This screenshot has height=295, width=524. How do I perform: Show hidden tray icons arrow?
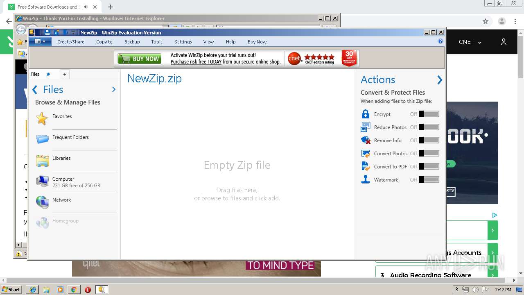pos(457,290)
